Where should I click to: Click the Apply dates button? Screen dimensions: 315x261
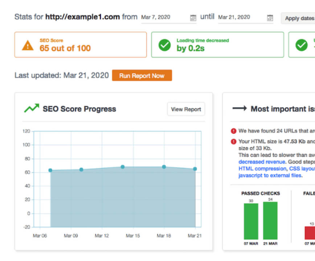[x=299, y=18]
